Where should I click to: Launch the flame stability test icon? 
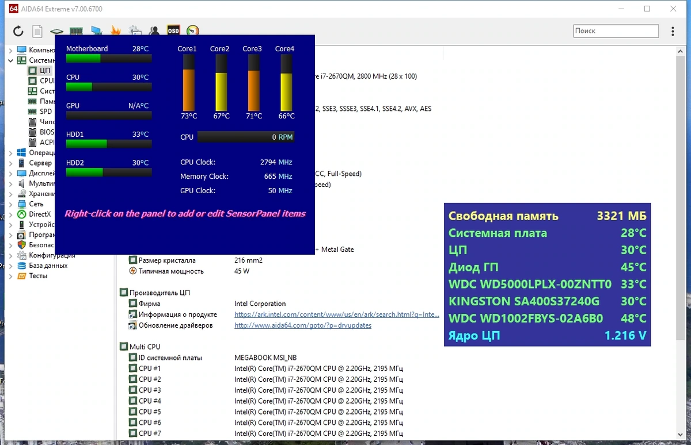click(115, 31)
